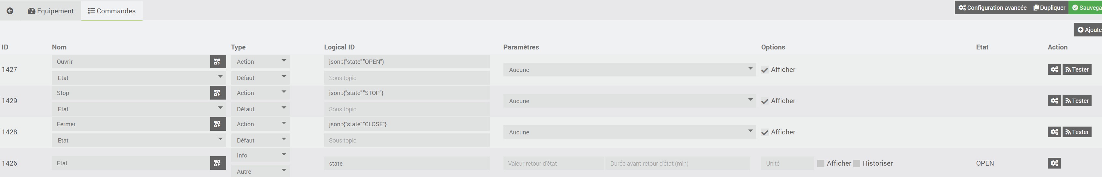Open icon picker for Etat command
The image size is (1102, 177).
point(218,163)
